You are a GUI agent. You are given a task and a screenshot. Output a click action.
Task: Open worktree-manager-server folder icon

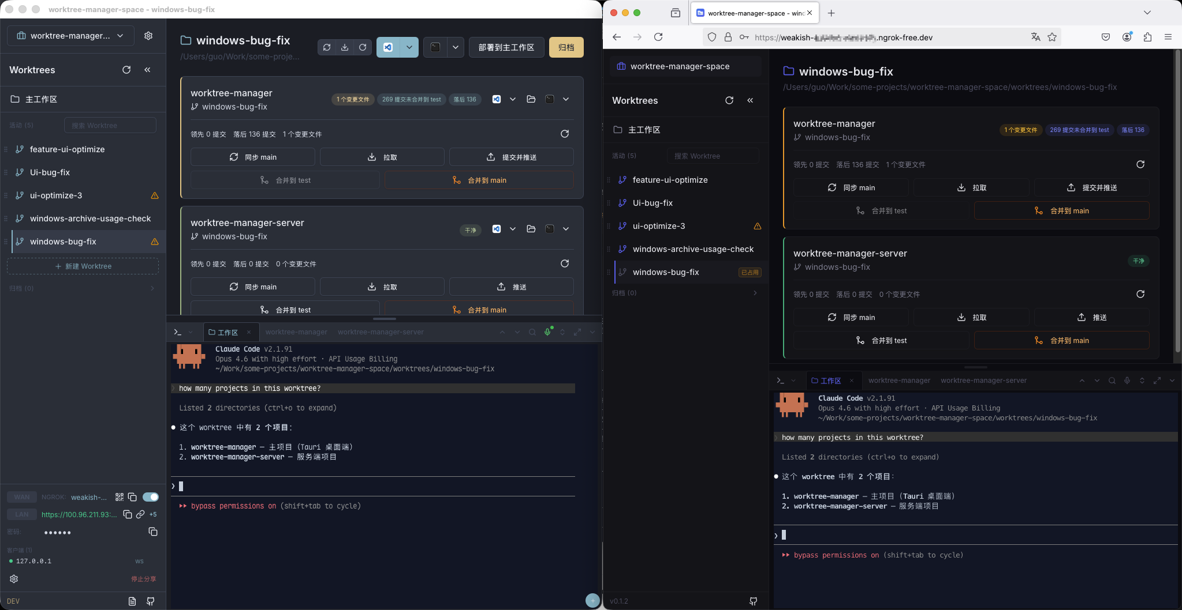531,229
